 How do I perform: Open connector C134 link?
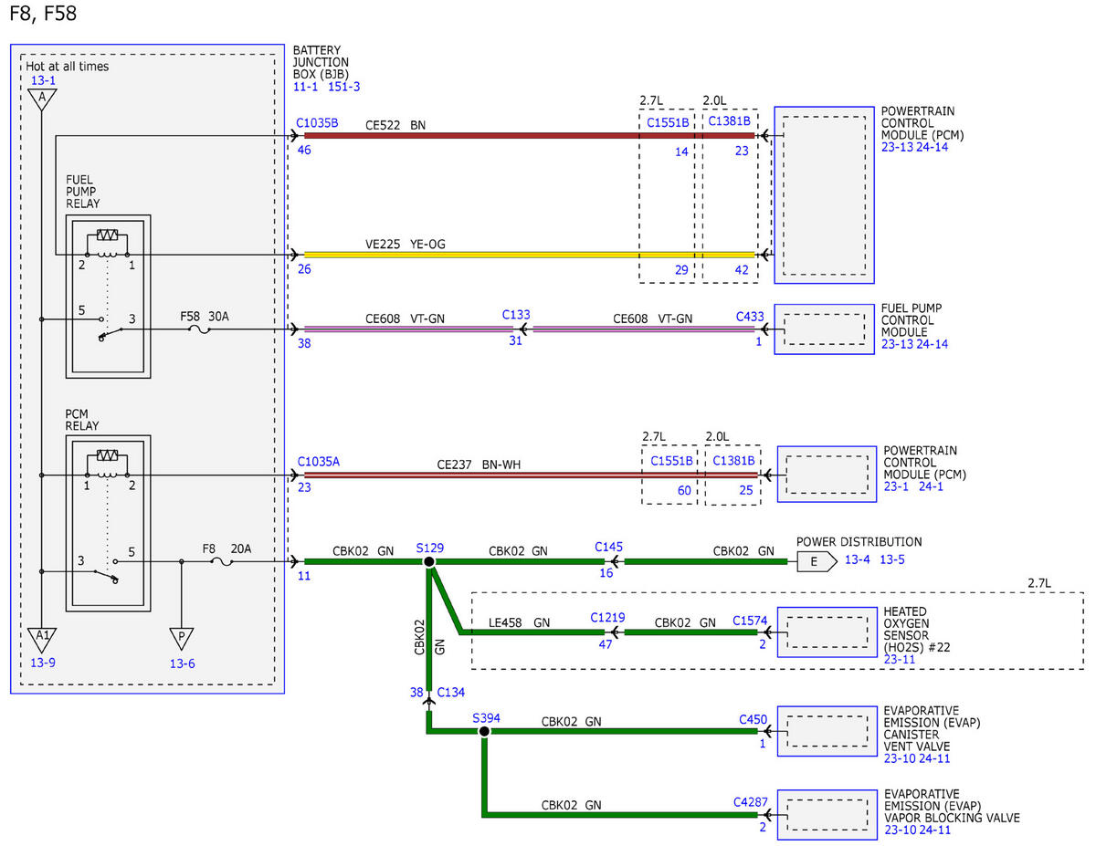coord(452,693)
